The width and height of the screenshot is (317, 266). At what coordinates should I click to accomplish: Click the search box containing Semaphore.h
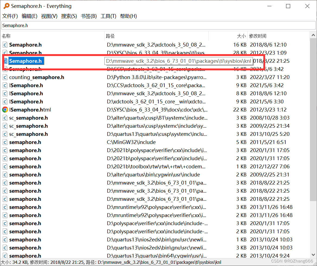(x=158, y=25)
